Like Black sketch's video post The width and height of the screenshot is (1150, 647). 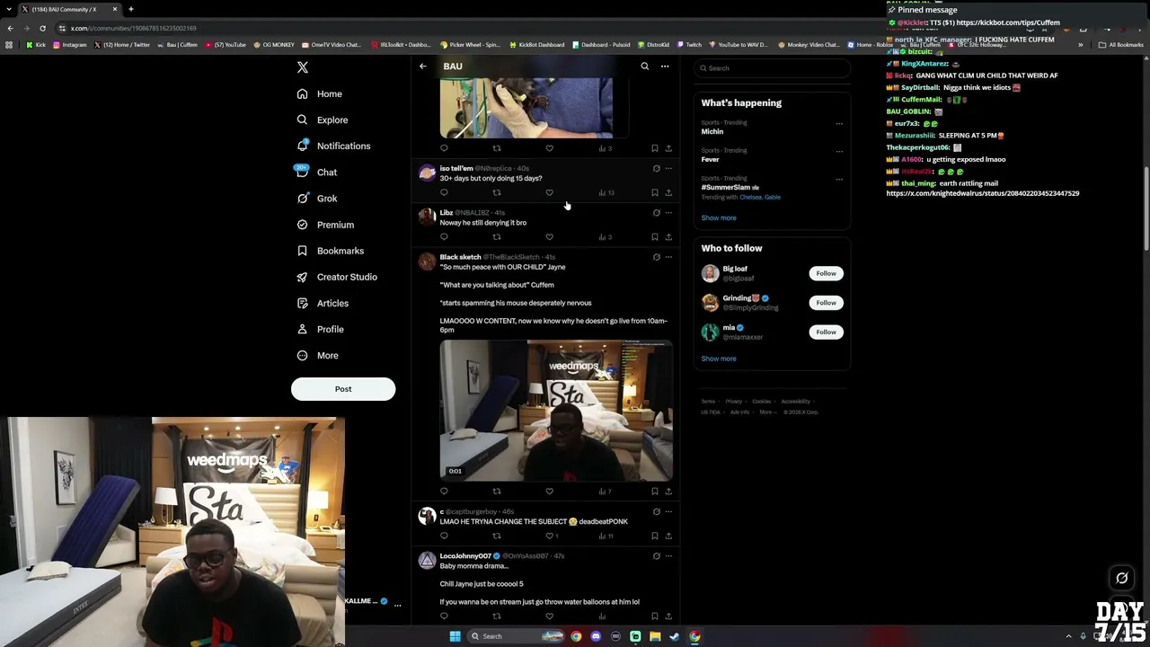(550, 492)
